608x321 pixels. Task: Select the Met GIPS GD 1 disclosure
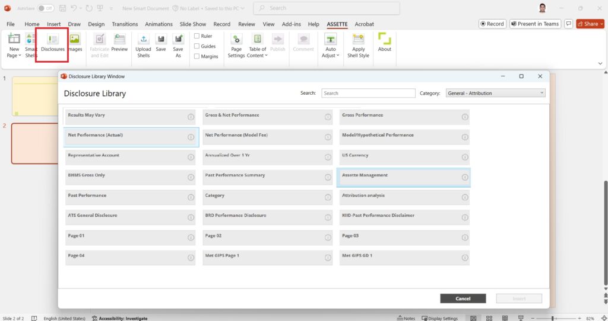click(404, 258)
